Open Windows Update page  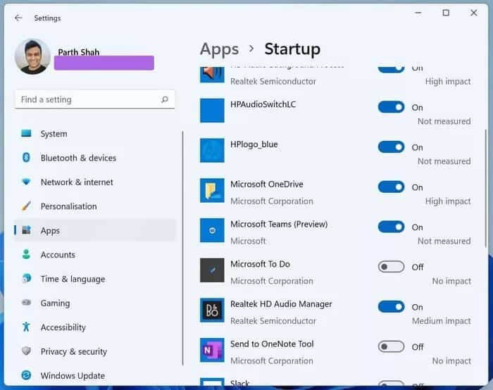coord(94,375)
